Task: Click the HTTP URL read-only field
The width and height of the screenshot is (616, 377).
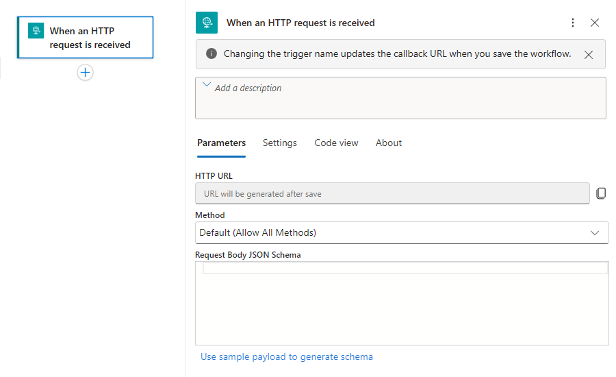Action: point(392,193)
